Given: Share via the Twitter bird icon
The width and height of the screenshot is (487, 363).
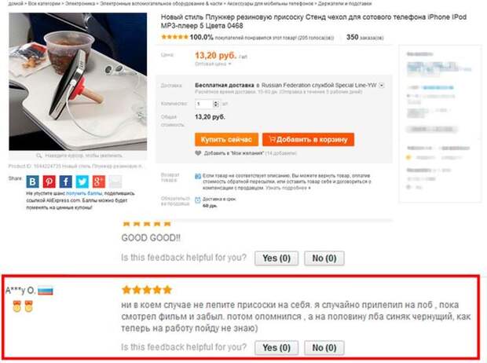Looking at the screenshot, I should coord(82,181).
